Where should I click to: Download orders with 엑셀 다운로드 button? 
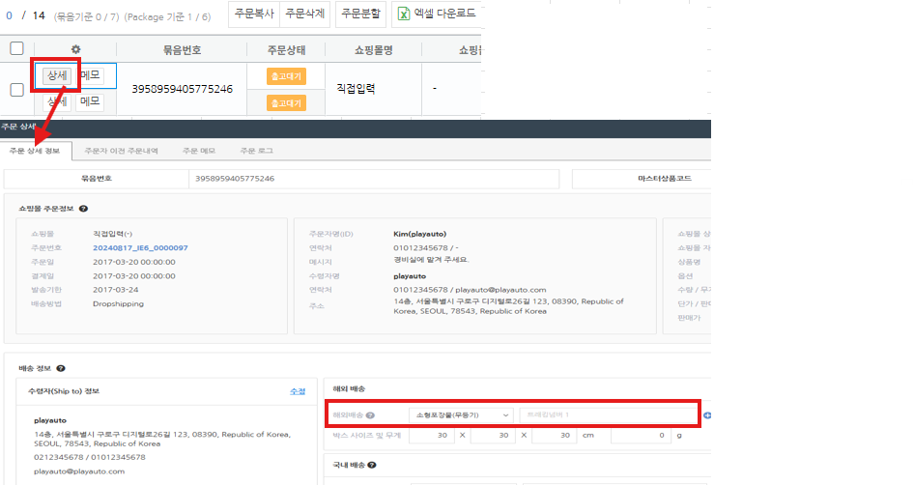(x=436, y=14)
